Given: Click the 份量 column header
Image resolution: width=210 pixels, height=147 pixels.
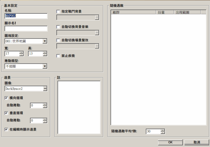Looking at the screenshot, I should click(165, 12).
